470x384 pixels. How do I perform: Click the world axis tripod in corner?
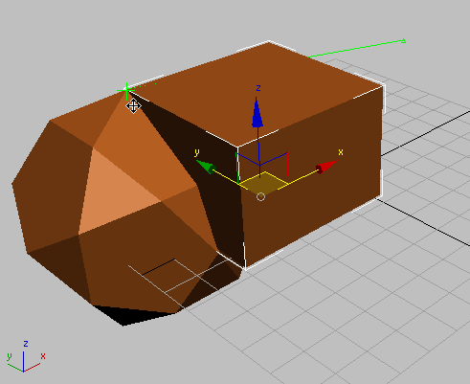pyautogui.click(x=25, y=356)
